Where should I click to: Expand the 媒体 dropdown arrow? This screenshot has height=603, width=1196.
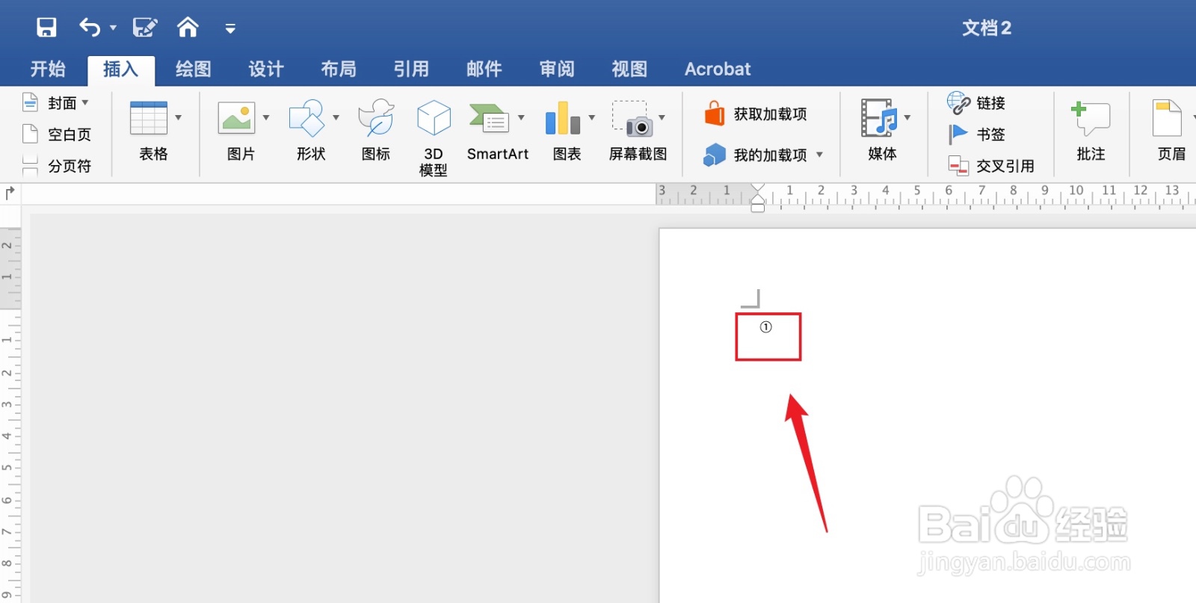coord(907,117)
